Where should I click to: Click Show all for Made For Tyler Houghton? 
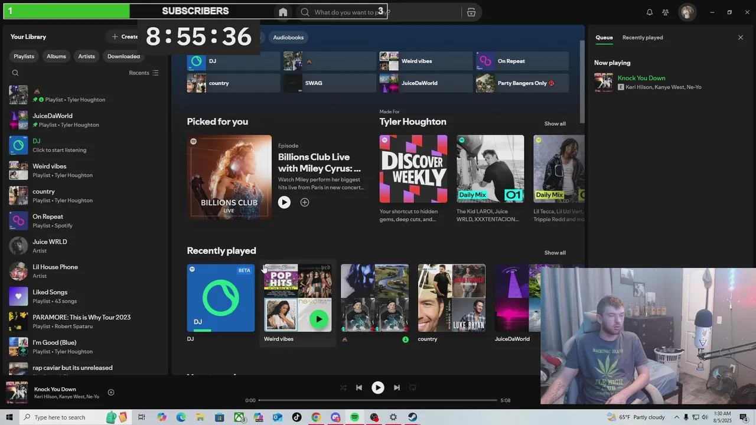coord(555,123)
